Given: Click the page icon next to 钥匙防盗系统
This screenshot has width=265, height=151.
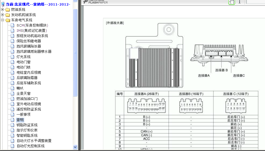Looking at the screenshot, I should [x=12, y=125].
